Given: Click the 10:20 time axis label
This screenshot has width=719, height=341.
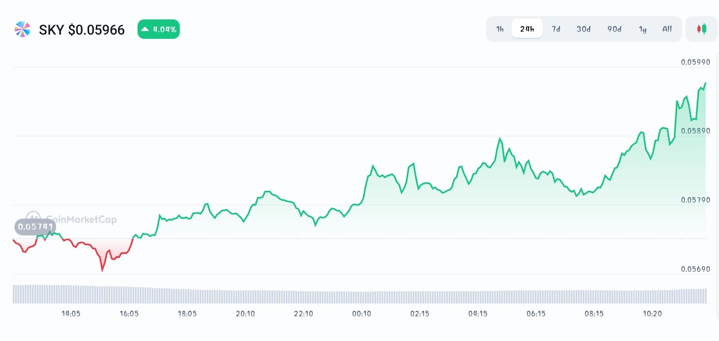Looking at the screenshot, I should [652, 314].
